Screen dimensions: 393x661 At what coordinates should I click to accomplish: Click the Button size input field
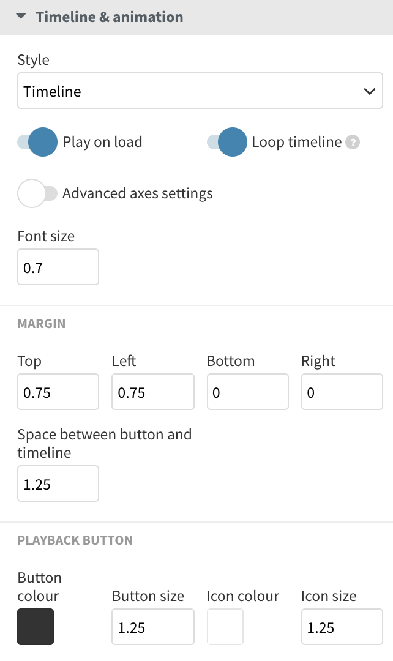(153, 627)
